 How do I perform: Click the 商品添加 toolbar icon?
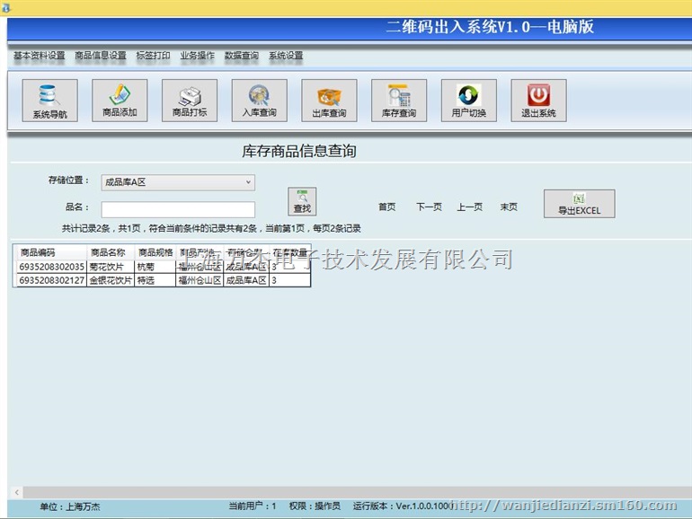(120, 101)
